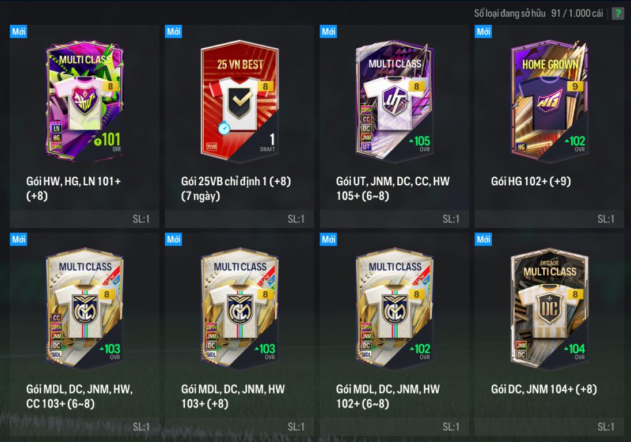Click the LN class badge on 101 card
The image size is (631, 442).
(x=56, y=128)
